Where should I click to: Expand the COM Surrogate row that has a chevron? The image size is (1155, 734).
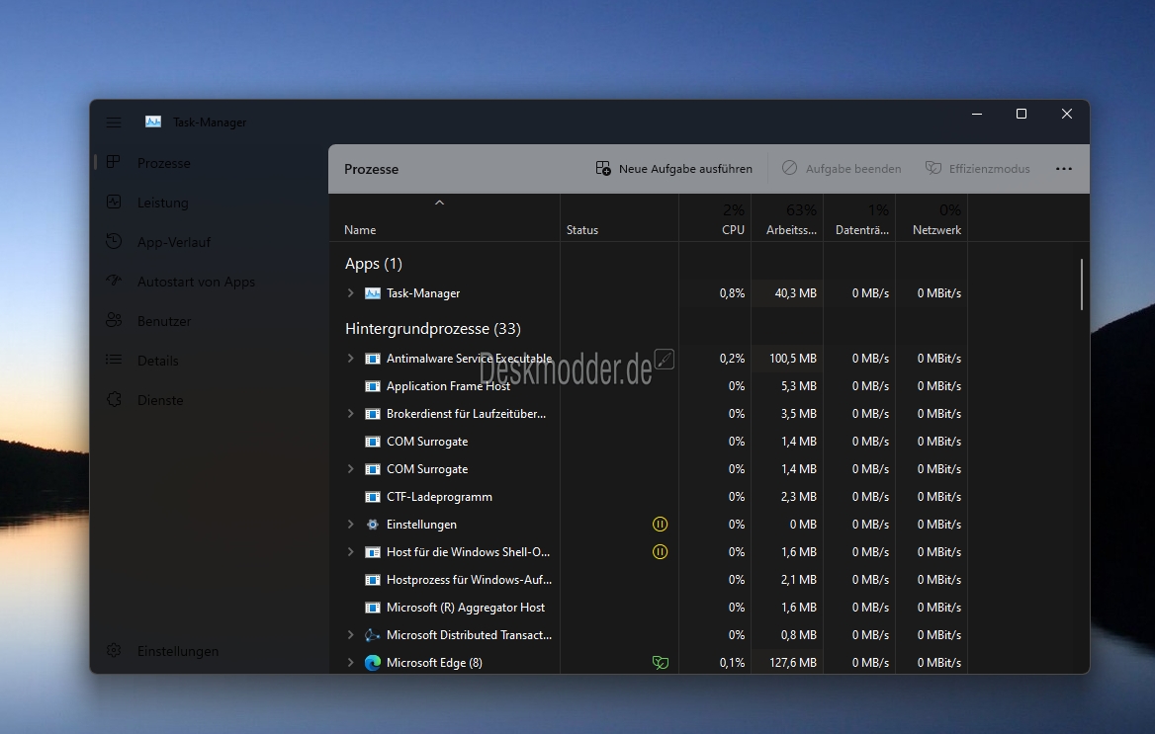pyautogui.click(x=351, y=469)
